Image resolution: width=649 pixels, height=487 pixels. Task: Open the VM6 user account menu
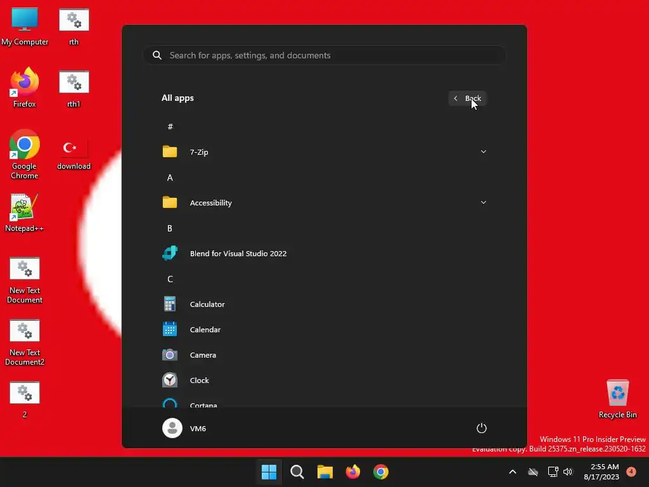(184, 428)
